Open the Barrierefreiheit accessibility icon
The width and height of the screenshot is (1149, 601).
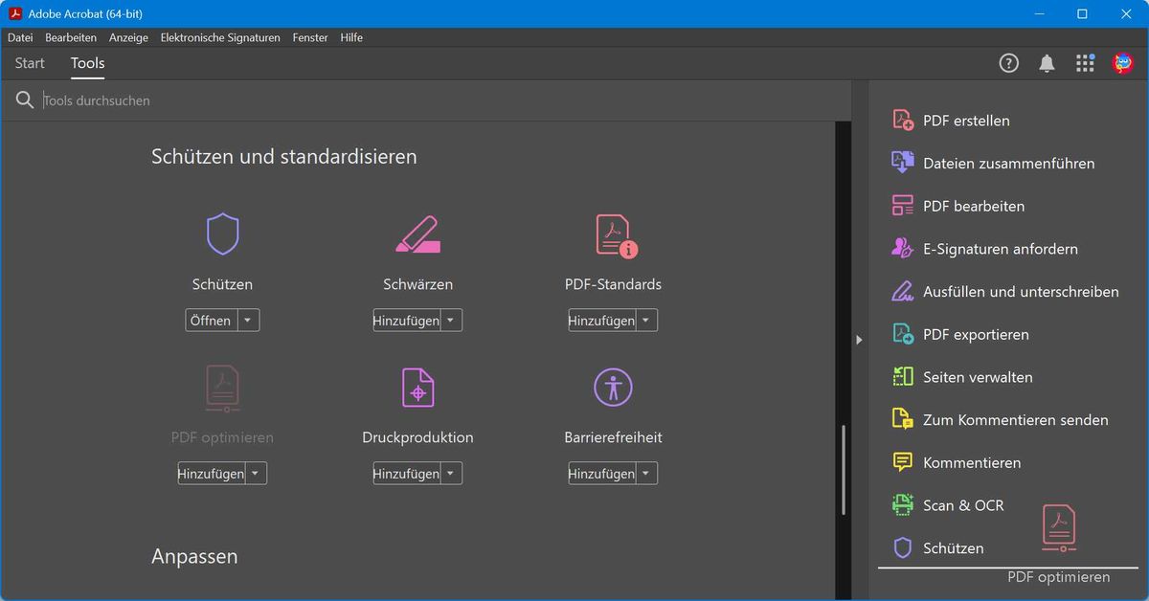coord(613,388)
